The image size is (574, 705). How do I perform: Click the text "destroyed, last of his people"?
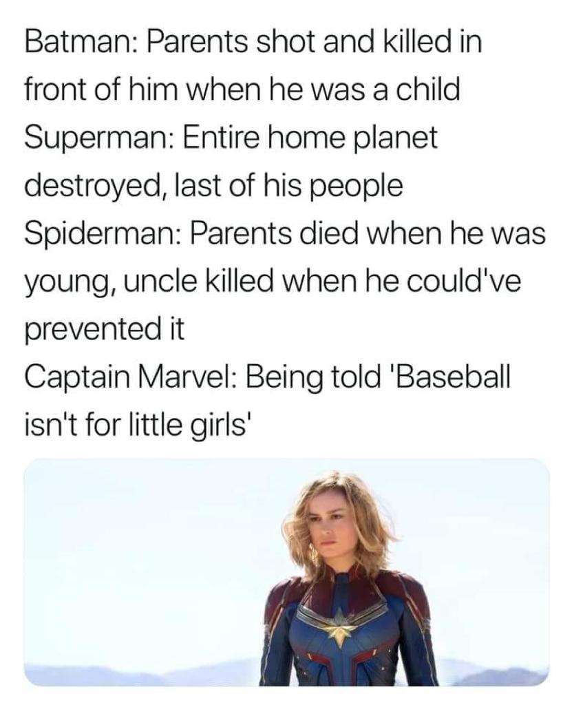click(213, 185)
